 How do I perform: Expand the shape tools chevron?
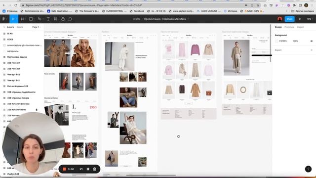34,19
